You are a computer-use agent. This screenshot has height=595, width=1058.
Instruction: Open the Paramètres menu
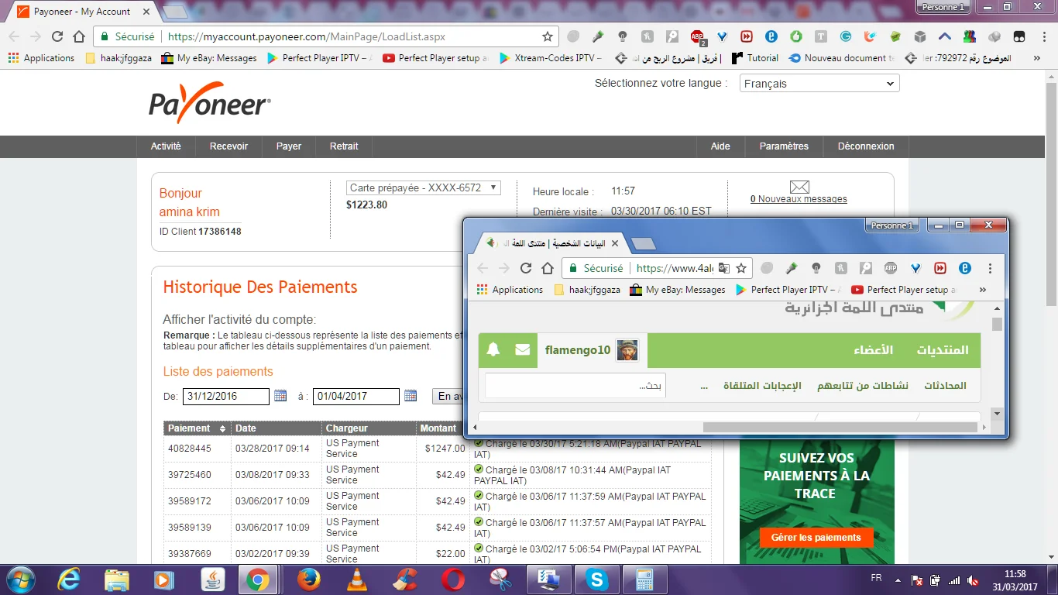click(784, 146)
